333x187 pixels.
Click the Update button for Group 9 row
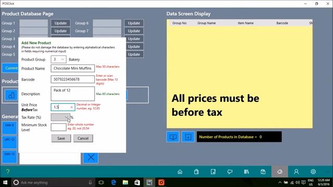tap(135, 47)
